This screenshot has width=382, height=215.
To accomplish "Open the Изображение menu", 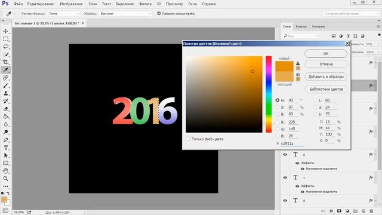I will pos(71,4).
